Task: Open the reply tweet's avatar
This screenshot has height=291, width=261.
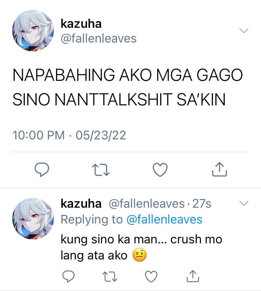Action: [33, 219]
